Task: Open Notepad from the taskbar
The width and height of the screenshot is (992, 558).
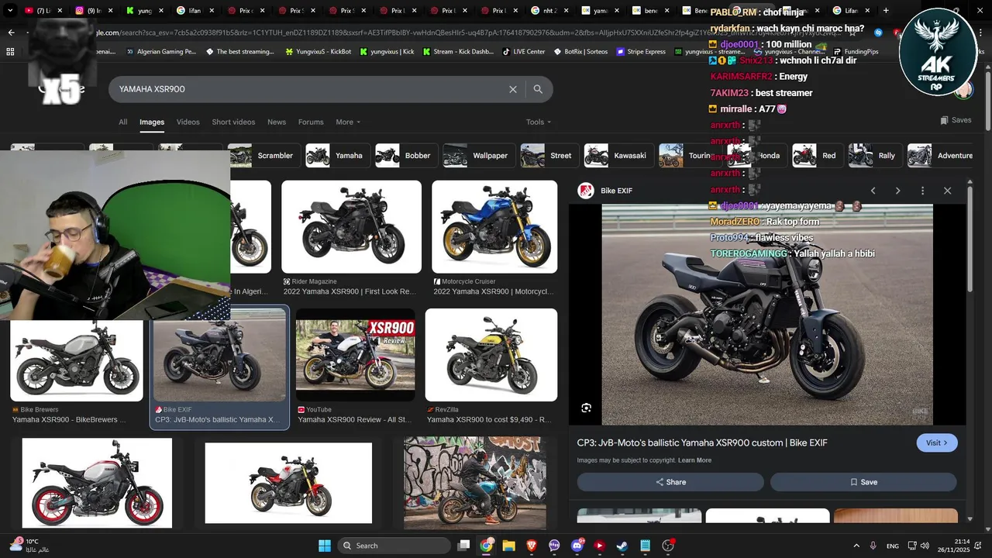Action: pos(645,546)
